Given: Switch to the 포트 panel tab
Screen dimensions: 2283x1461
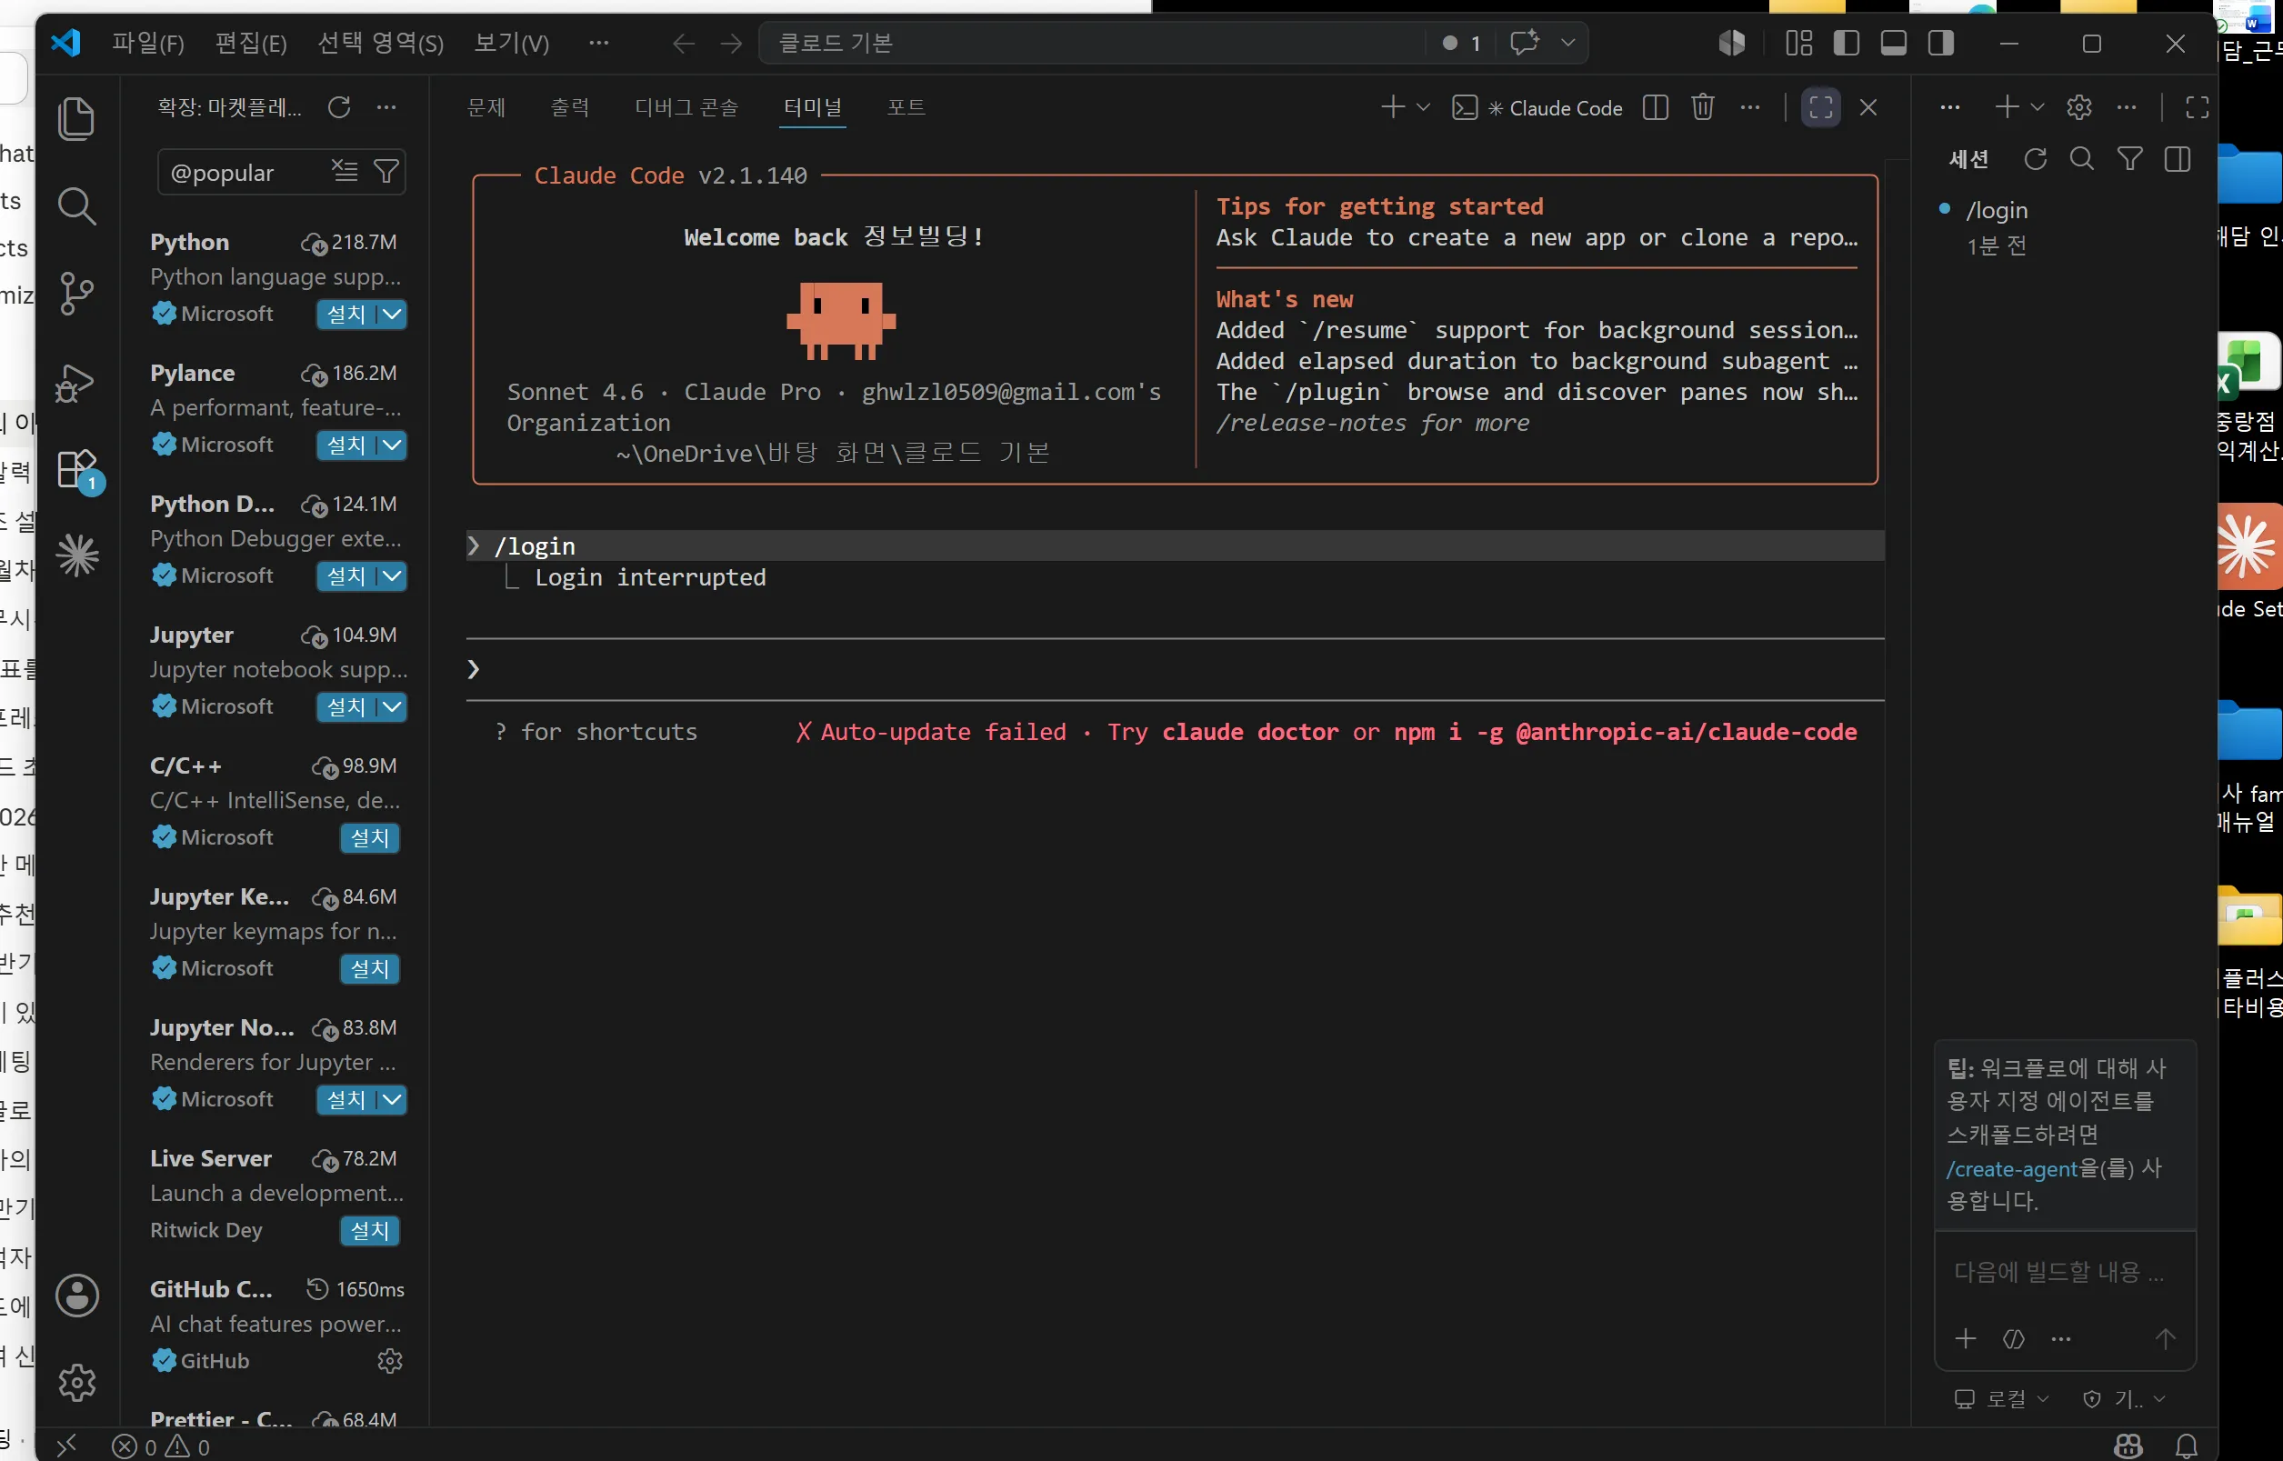Looking at the screenshot, I should pos(906,107).
